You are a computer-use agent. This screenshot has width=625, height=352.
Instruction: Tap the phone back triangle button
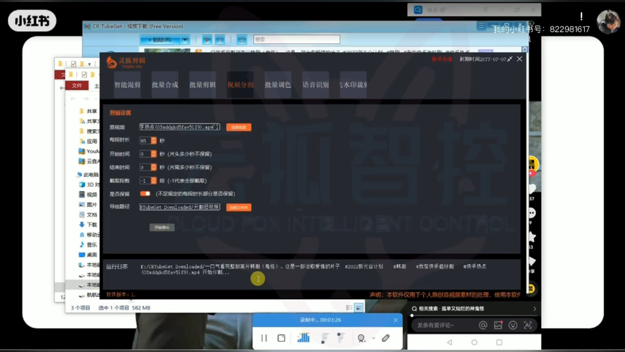450,343
